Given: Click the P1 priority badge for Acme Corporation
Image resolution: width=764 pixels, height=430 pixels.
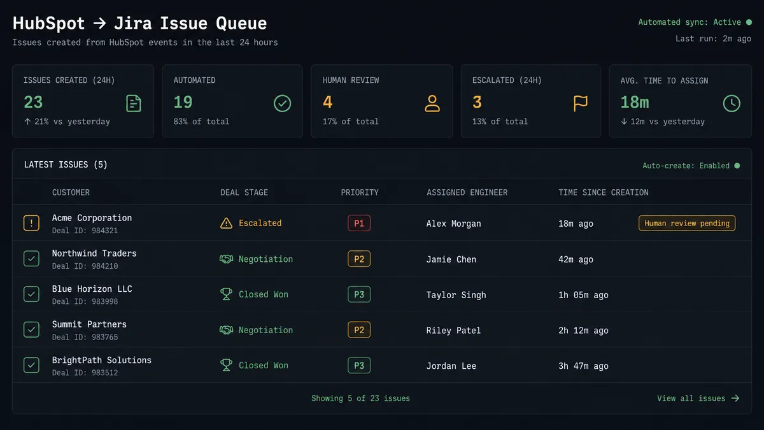Looking at the screenshot, I should pyautogui.click(x=359, y=223).
